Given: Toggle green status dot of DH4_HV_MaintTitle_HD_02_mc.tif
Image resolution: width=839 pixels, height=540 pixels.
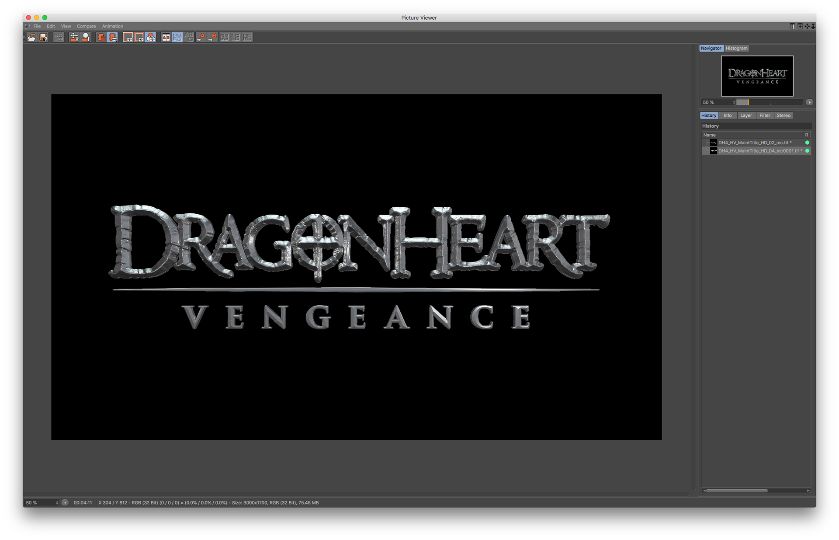Looking at the screenshot, I should (807, 143).
